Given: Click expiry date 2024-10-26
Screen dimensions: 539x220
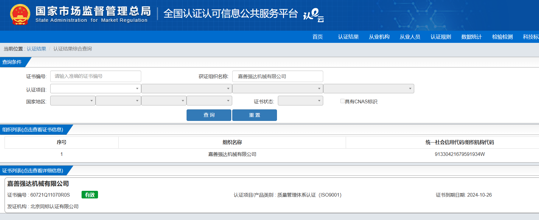Looking at the screenshot, I should click(x=479, y=195).
